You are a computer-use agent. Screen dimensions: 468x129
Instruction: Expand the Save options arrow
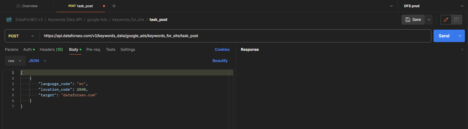pyautogui.click(x=429, y=19)
